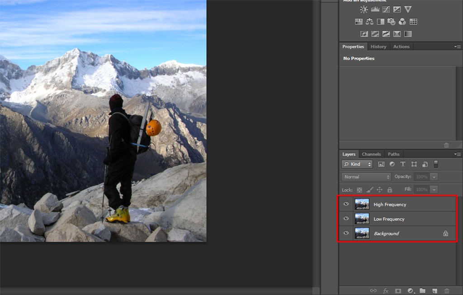Add a Channel Mixer adjustment

click(x=402, y=22)
